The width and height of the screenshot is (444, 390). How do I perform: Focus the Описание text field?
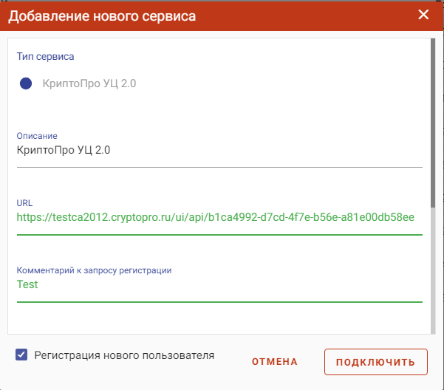[x=219, y=150]
